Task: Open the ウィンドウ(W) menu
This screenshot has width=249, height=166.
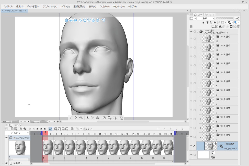Action: coord(119,6)
